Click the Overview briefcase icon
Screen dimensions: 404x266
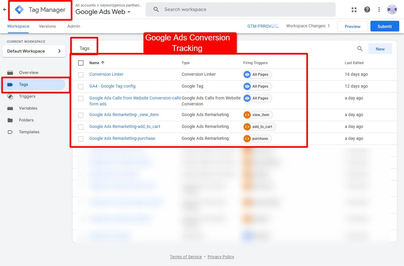pos(10,72)
